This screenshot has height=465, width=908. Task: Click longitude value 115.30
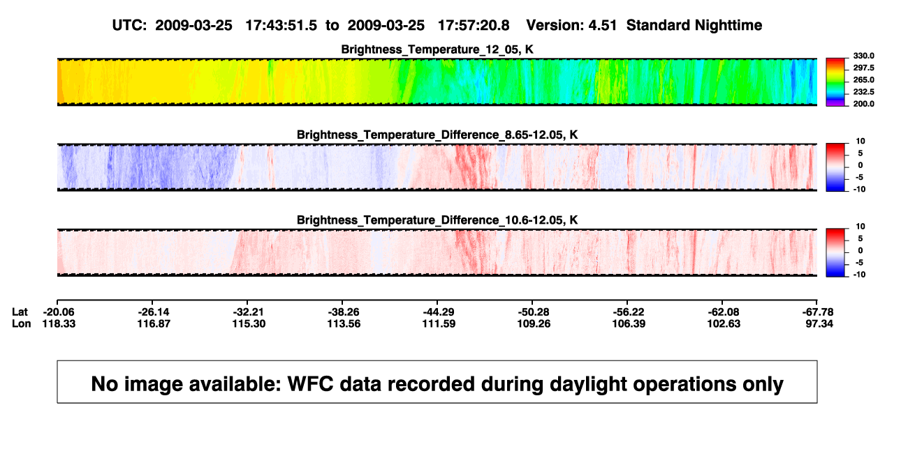pyautogui.click(x=247, y=323)
